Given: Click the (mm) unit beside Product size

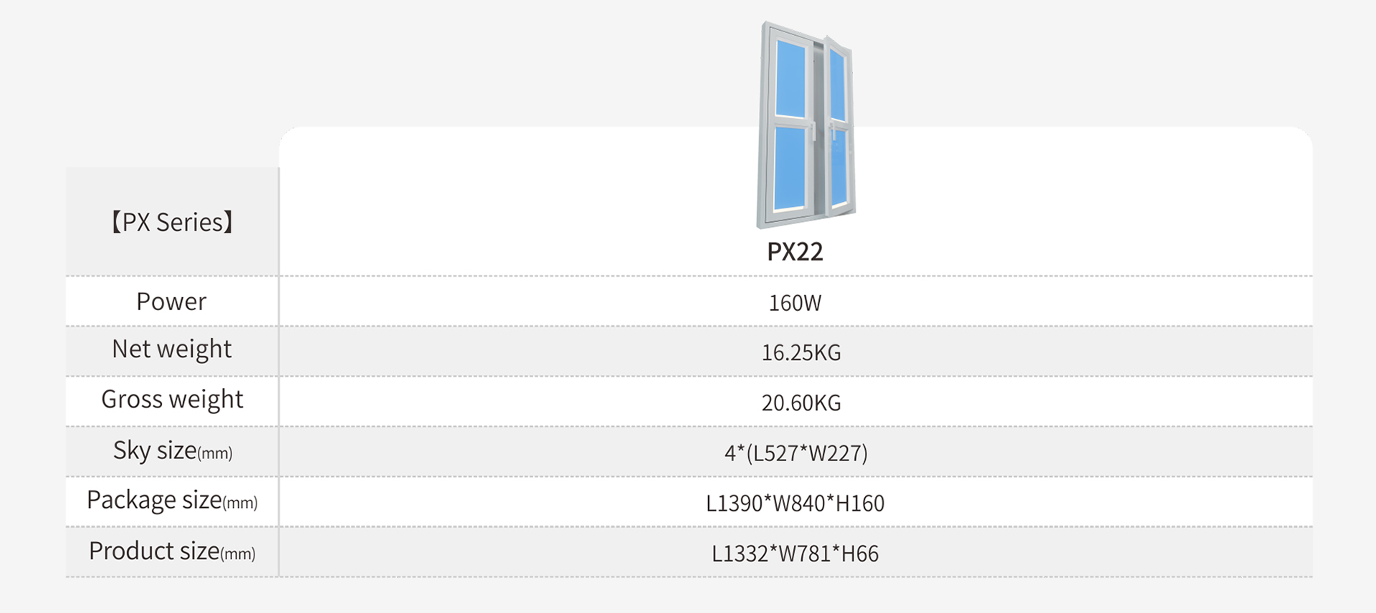Looking at the screenshot, I should coord(238,554).
